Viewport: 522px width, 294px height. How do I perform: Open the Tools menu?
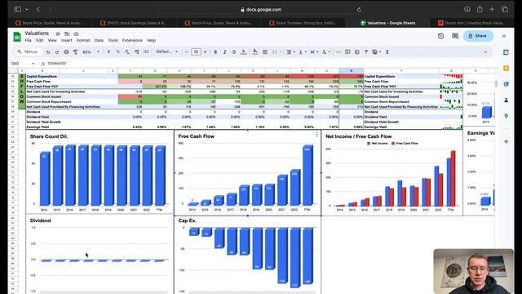click(113, 40)
